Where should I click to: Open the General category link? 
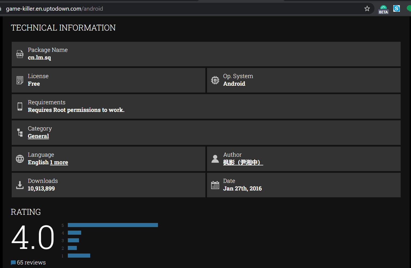pos(38,136)
